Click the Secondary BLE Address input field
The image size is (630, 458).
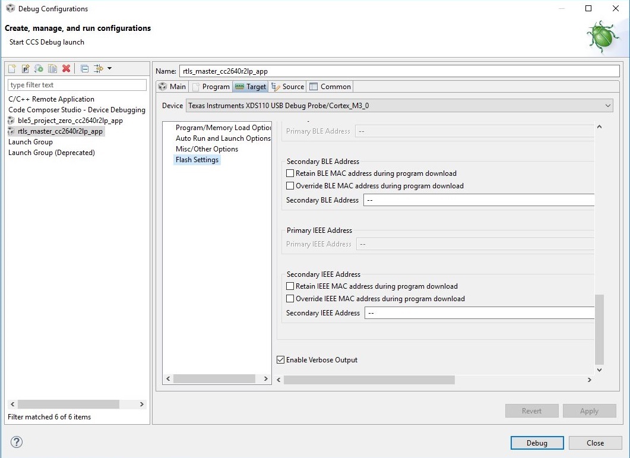(479, 200)
